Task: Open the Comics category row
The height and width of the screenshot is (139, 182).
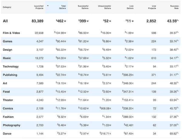Action: (8, 108)
